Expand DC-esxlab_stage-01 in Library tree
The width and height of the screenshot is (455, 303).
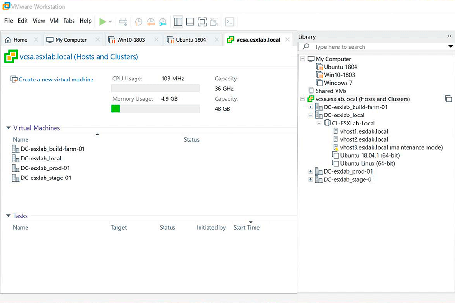(x=310, y=179)
